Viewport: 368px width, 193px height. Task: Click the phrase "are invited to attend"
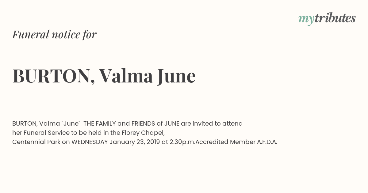[x=212, y=123]
